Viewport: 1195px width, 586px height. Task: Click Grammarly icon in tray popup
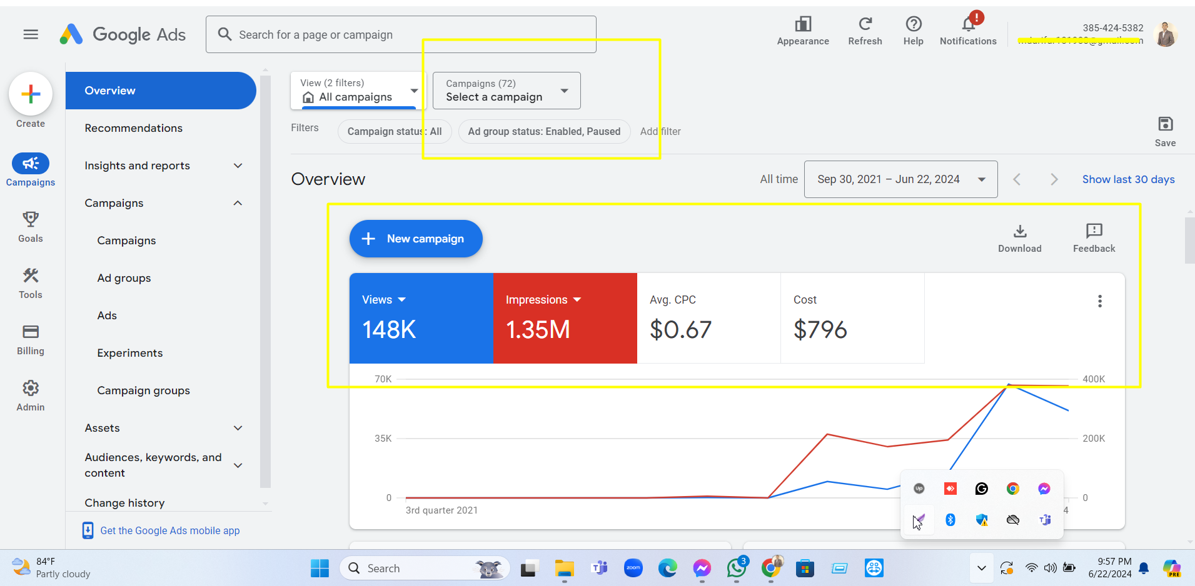981,489
